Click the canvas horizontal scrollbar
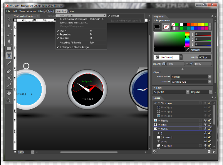Image resolution: width=223 pixels, height=165 pixels. coord(89,152)
